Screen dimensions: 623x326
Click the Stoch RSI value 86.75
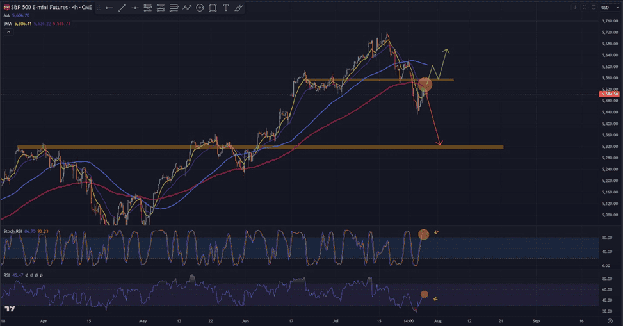(x=30, y=231)
